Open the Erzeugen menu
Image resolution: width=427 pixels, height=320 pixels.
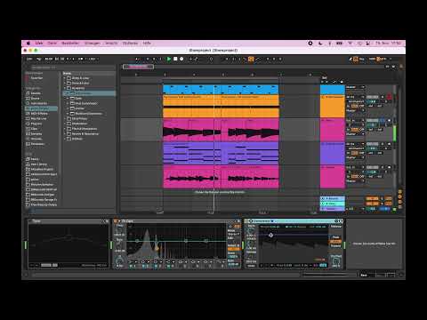[x=93, y=44]
